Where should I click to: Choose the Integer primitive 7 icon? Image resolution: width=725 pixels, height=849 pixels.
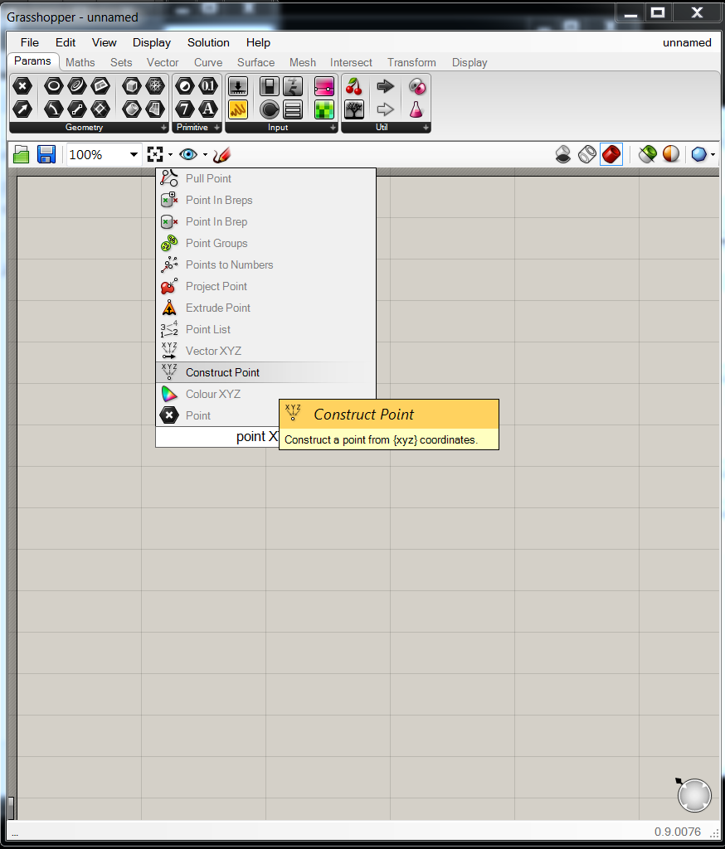[185, 109]
